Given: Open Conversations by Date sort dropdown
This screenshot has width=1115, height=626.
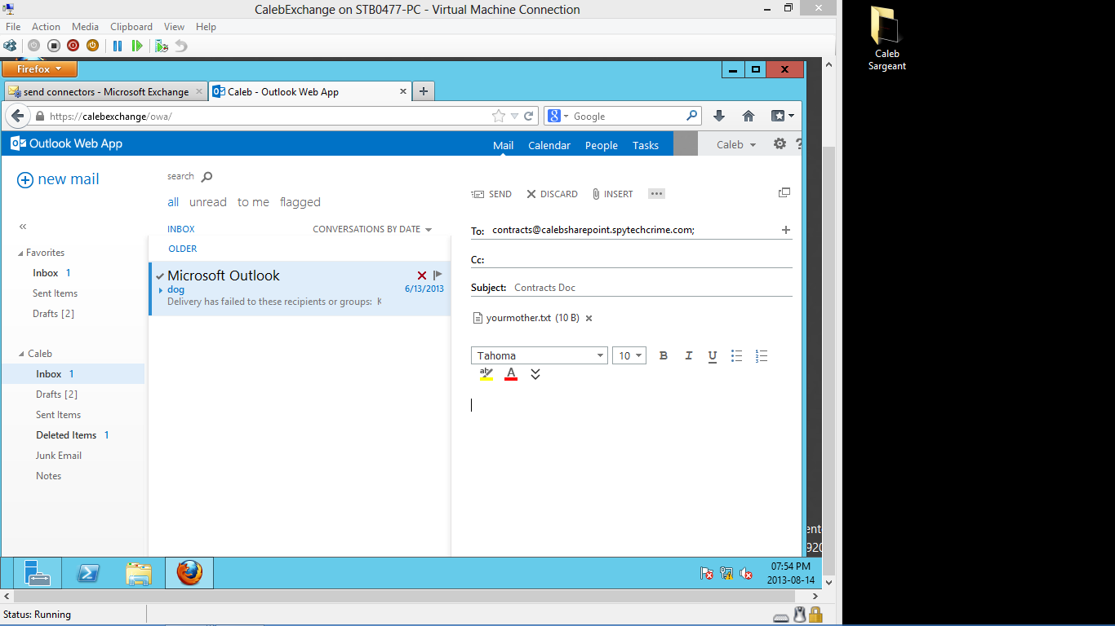Looking at the screenshot, I should pos(372,229).
